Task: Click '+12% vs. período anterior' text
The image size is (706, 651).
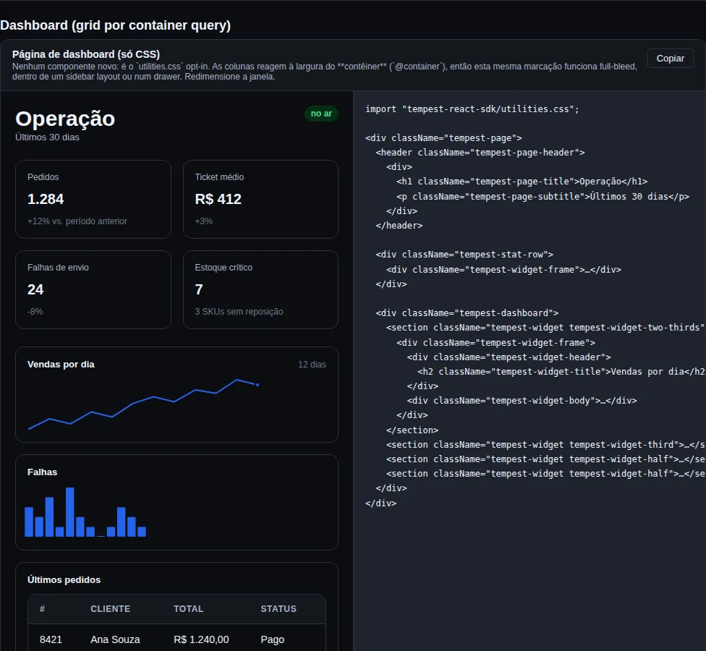Action: [77, 221]
